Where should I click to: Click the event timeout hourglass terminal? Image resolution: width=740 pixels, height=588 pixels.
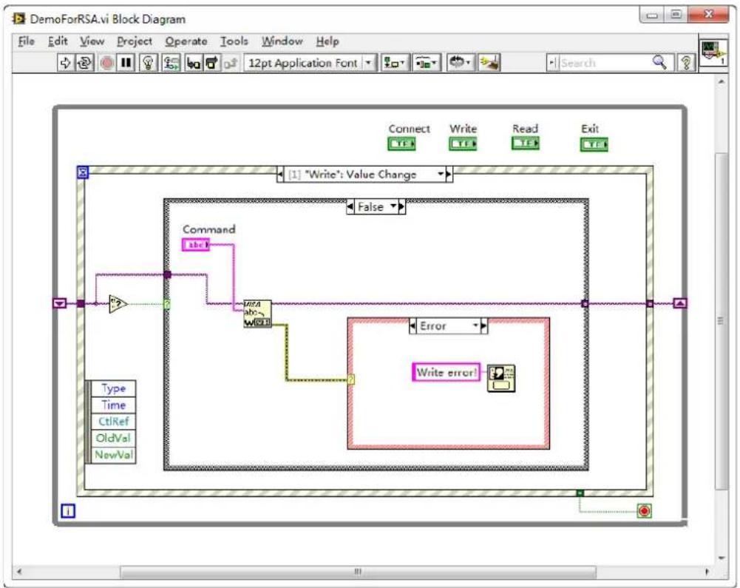[83, 172]
